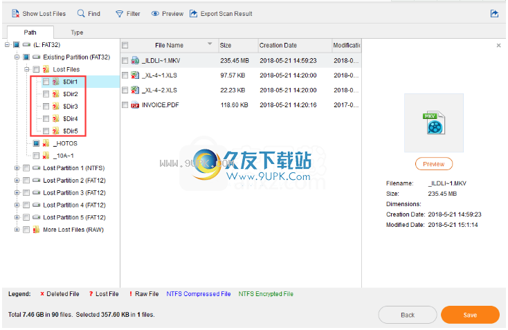Click the PDF icon of INVOICE.PDF
508x330 pixels.
pos(135,105)
